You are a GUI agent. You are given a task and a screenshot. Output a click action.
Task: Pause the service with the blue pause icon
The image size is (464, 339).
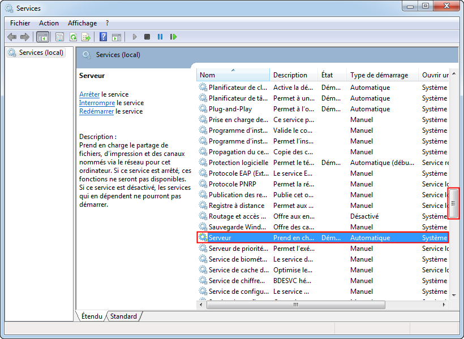coord(160,37)
